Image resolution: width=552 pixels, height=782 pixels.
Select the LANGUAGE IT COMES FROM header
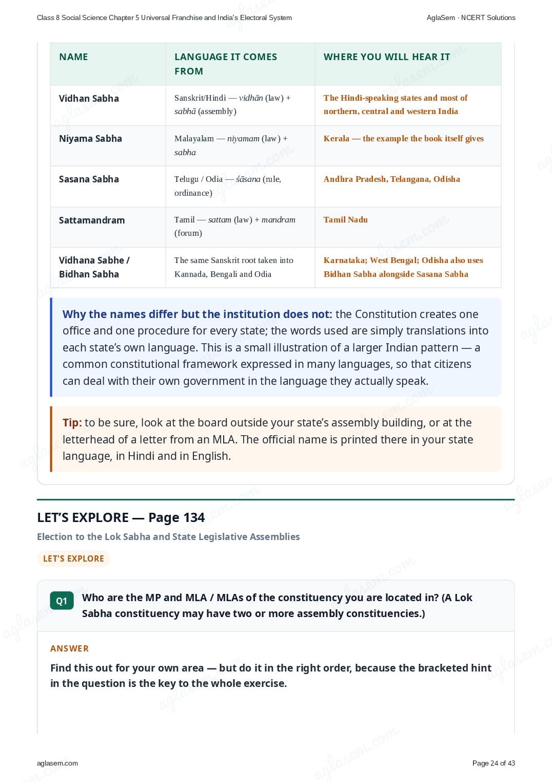coord(226,64)
